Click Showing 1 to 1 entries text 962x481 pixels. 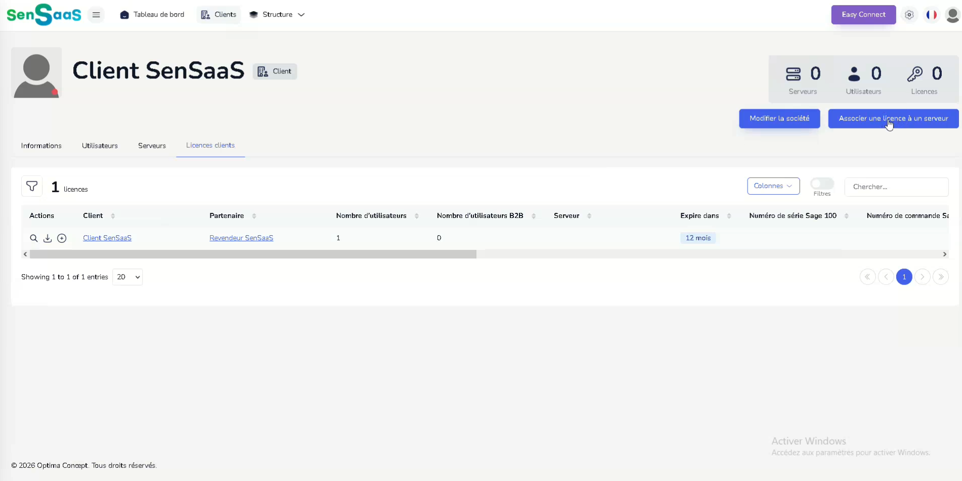click(x=65, y=277)
